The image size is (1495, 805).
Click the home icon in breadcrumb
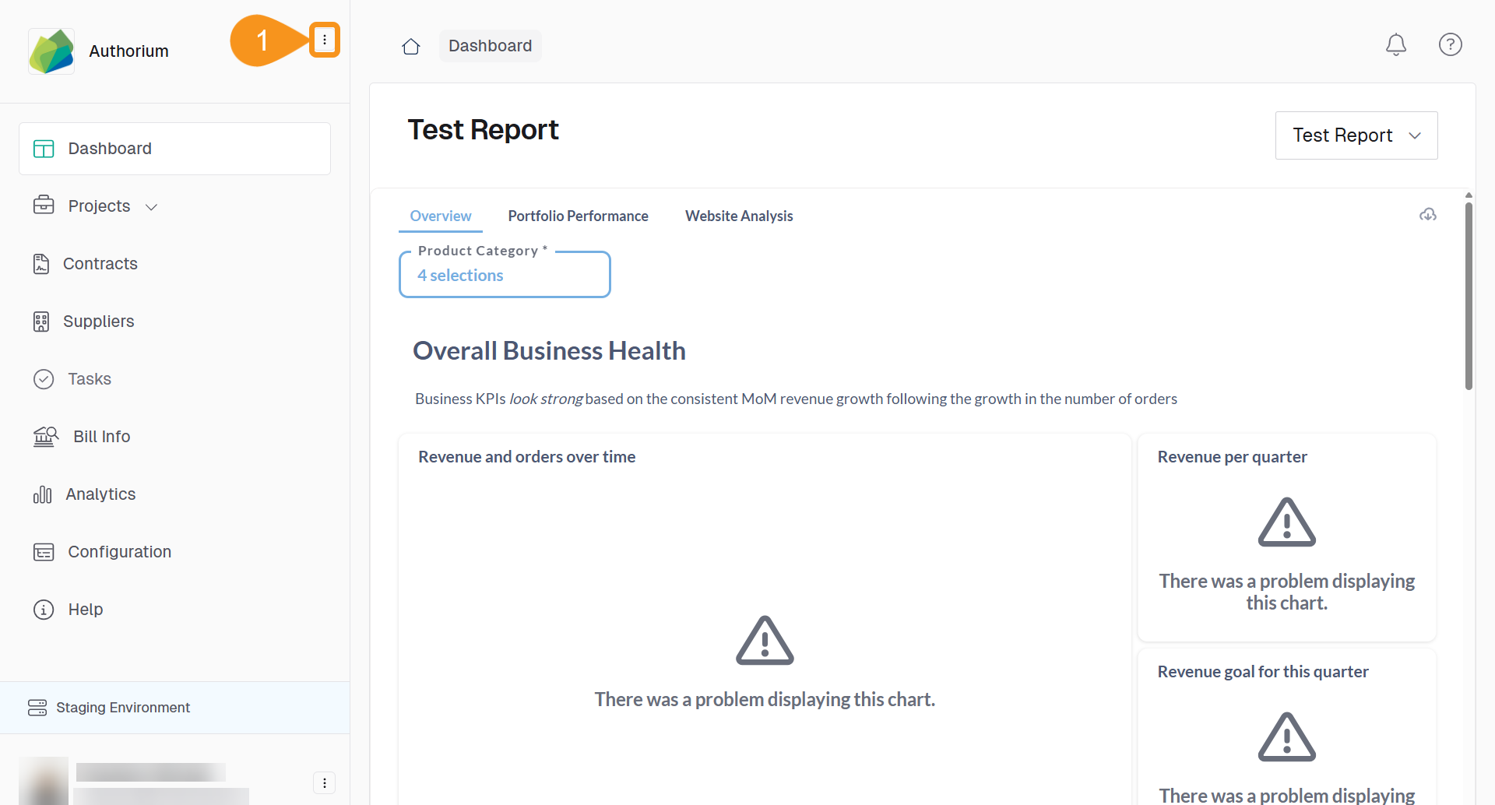[411, 47]
